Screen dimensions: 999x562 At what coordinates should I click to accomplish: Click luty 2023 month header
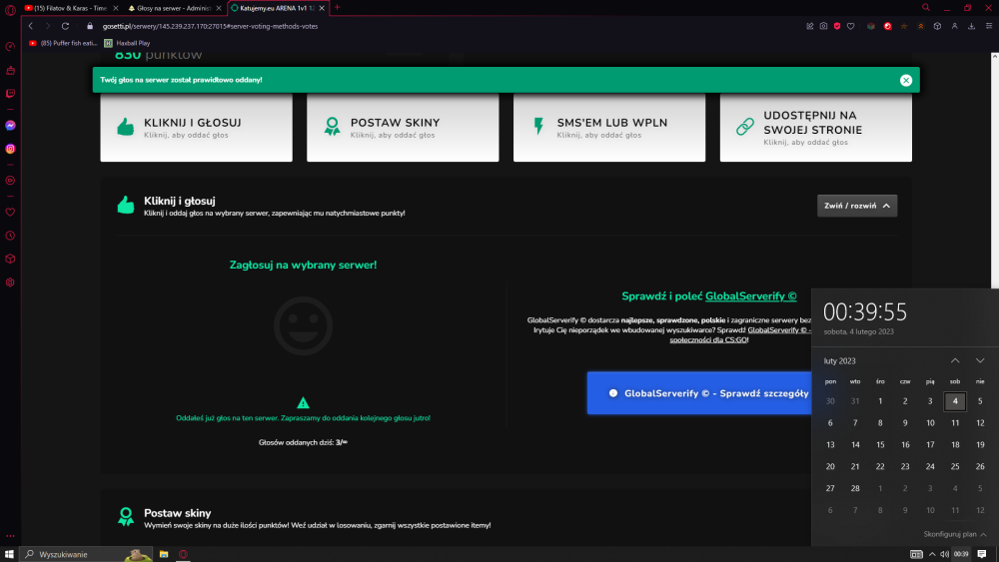[x=840, y=361]
